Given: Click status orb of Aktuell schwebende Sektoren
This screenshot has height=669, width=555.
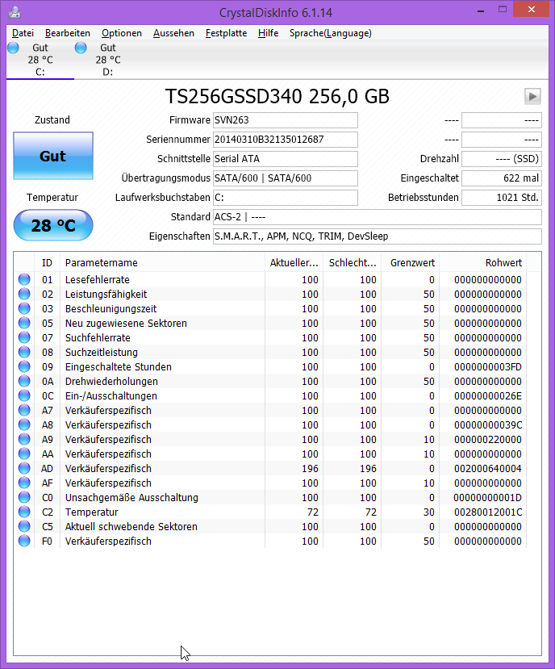Looking at the screenshot, I should [24, 526].
